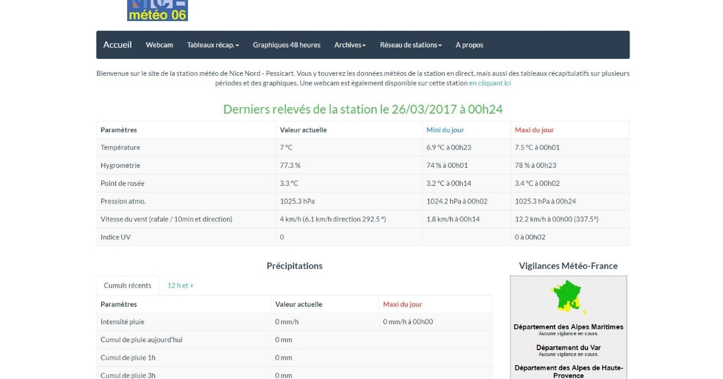Click the humidity value '77.3 %'
This screenshot has height=379, width=723.
290,165
